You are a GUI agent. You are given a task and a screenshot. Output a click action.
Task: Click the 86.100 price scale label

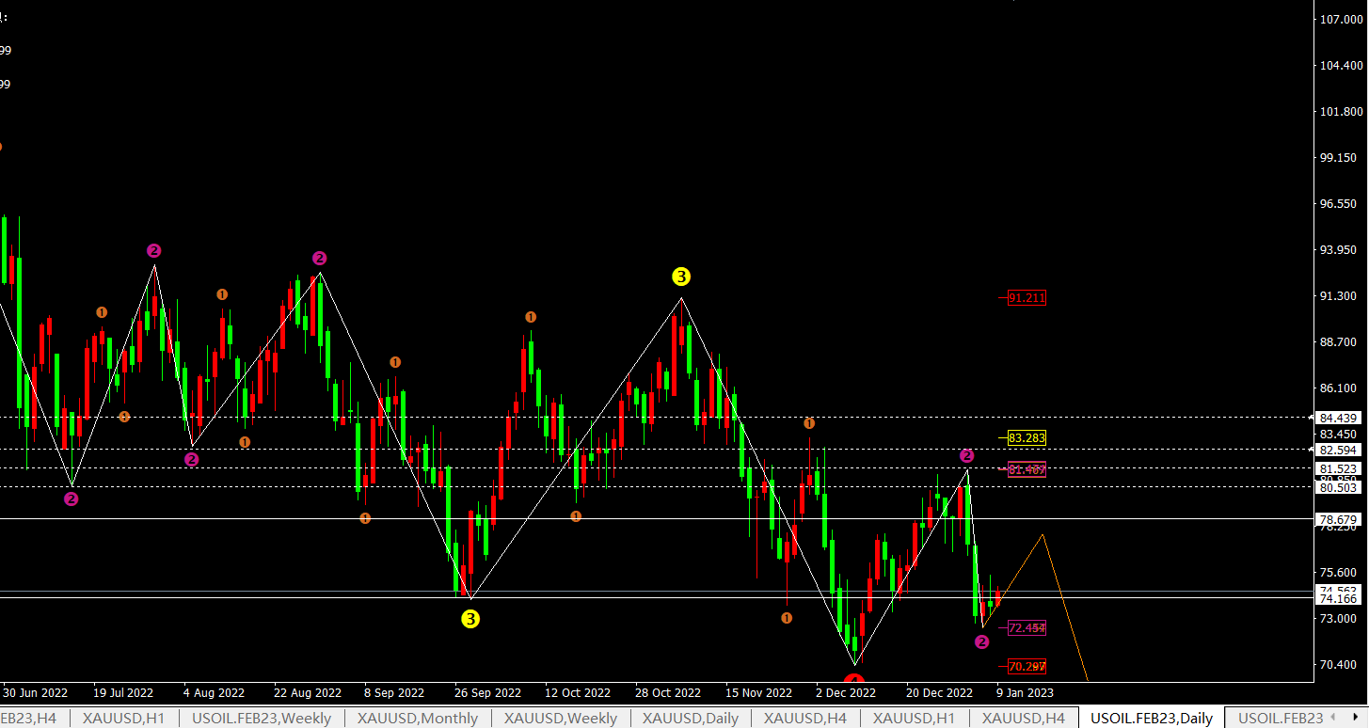[1338, 388]
